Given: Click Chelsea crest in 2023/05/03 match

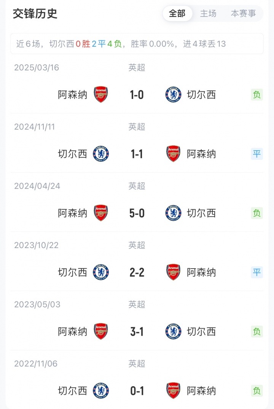Looking at the screenshot, I should point(173,332).
